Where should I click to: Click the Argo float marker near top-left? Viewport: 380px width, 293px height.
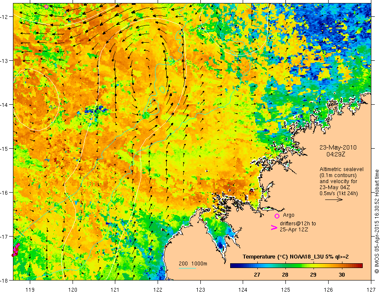[x=47, y=6]
